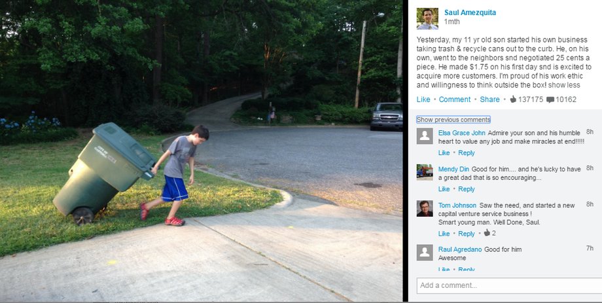Click Saul Amezquita's profile photo
The image size is (602, 303).
427,18
